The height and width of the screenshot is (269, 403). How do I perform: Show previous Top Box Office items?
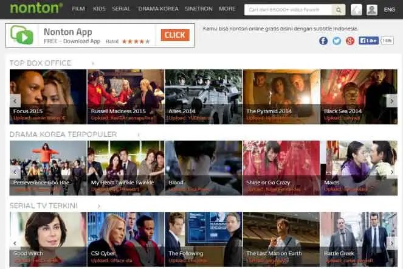(15, 101)
